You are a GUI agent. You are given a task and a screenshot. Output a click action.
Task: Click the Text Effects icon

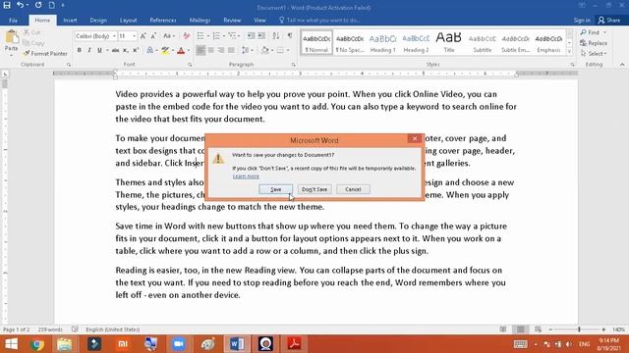click(150, 50)
